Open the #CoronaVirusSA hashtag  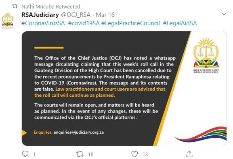[43, 23]
